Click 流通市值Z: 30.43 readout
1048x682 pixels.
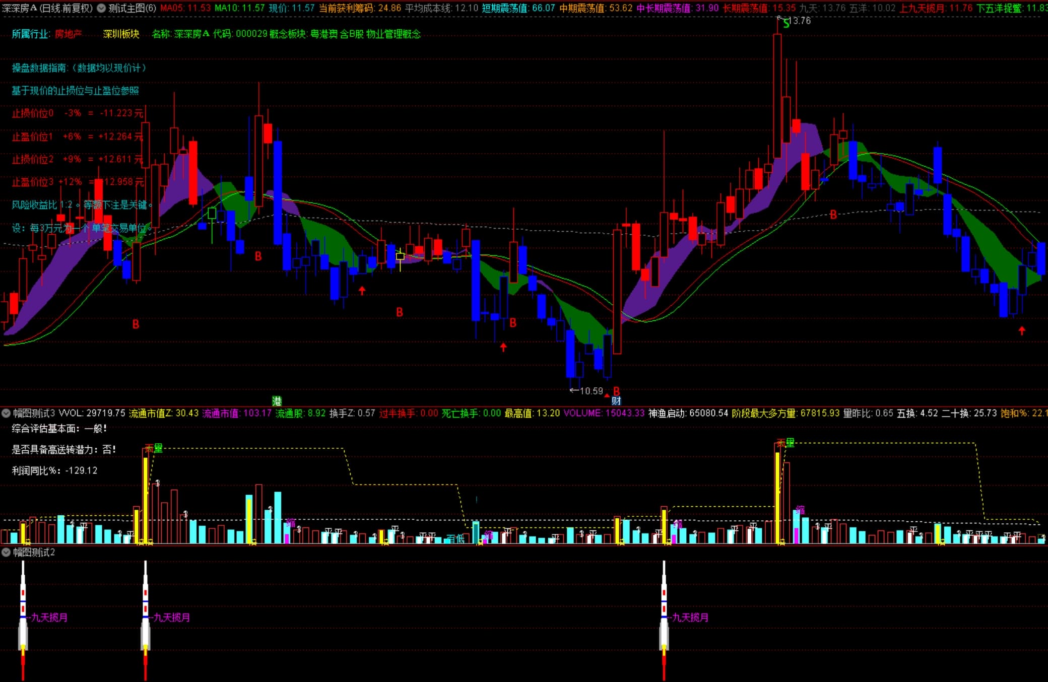[164, 414]
